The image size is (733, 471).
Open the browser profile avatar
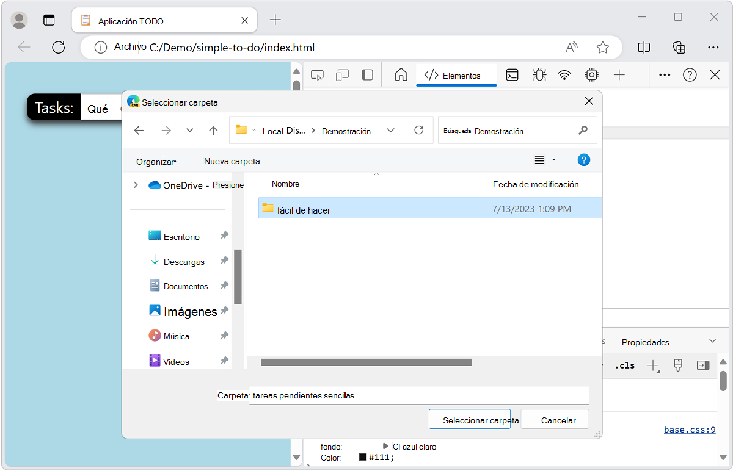pyautogui.click(x=20, y=20)
